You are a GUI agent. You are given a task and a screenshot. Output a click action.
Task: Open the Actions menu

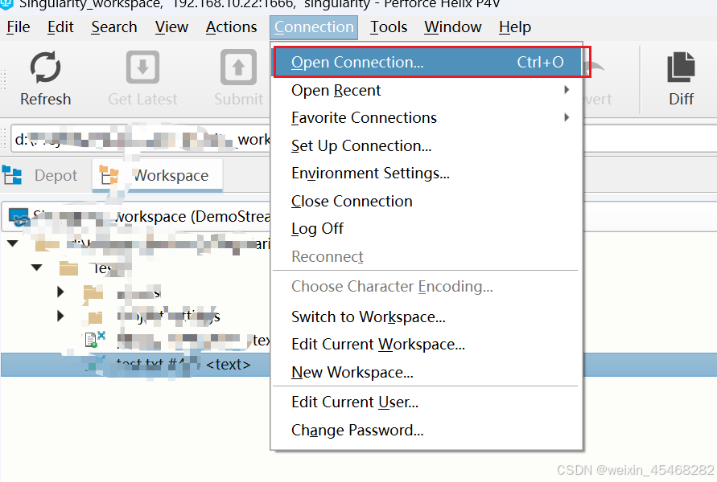tap(231, 27)
